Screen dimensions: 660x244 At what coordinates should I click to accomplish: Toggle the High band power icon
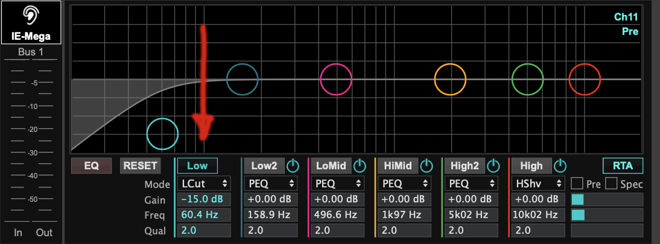coord(560,166)
